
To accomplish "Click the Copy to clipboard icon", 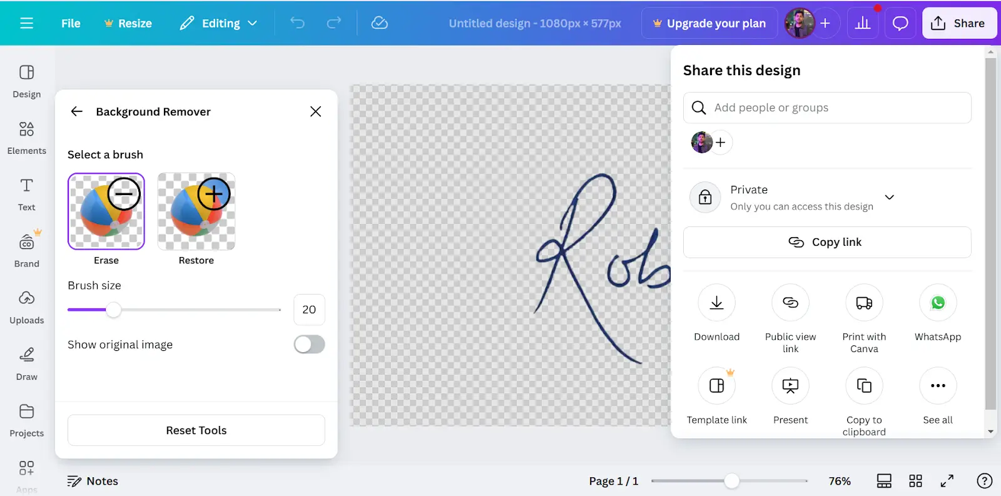I will click(x=864, y=386).
